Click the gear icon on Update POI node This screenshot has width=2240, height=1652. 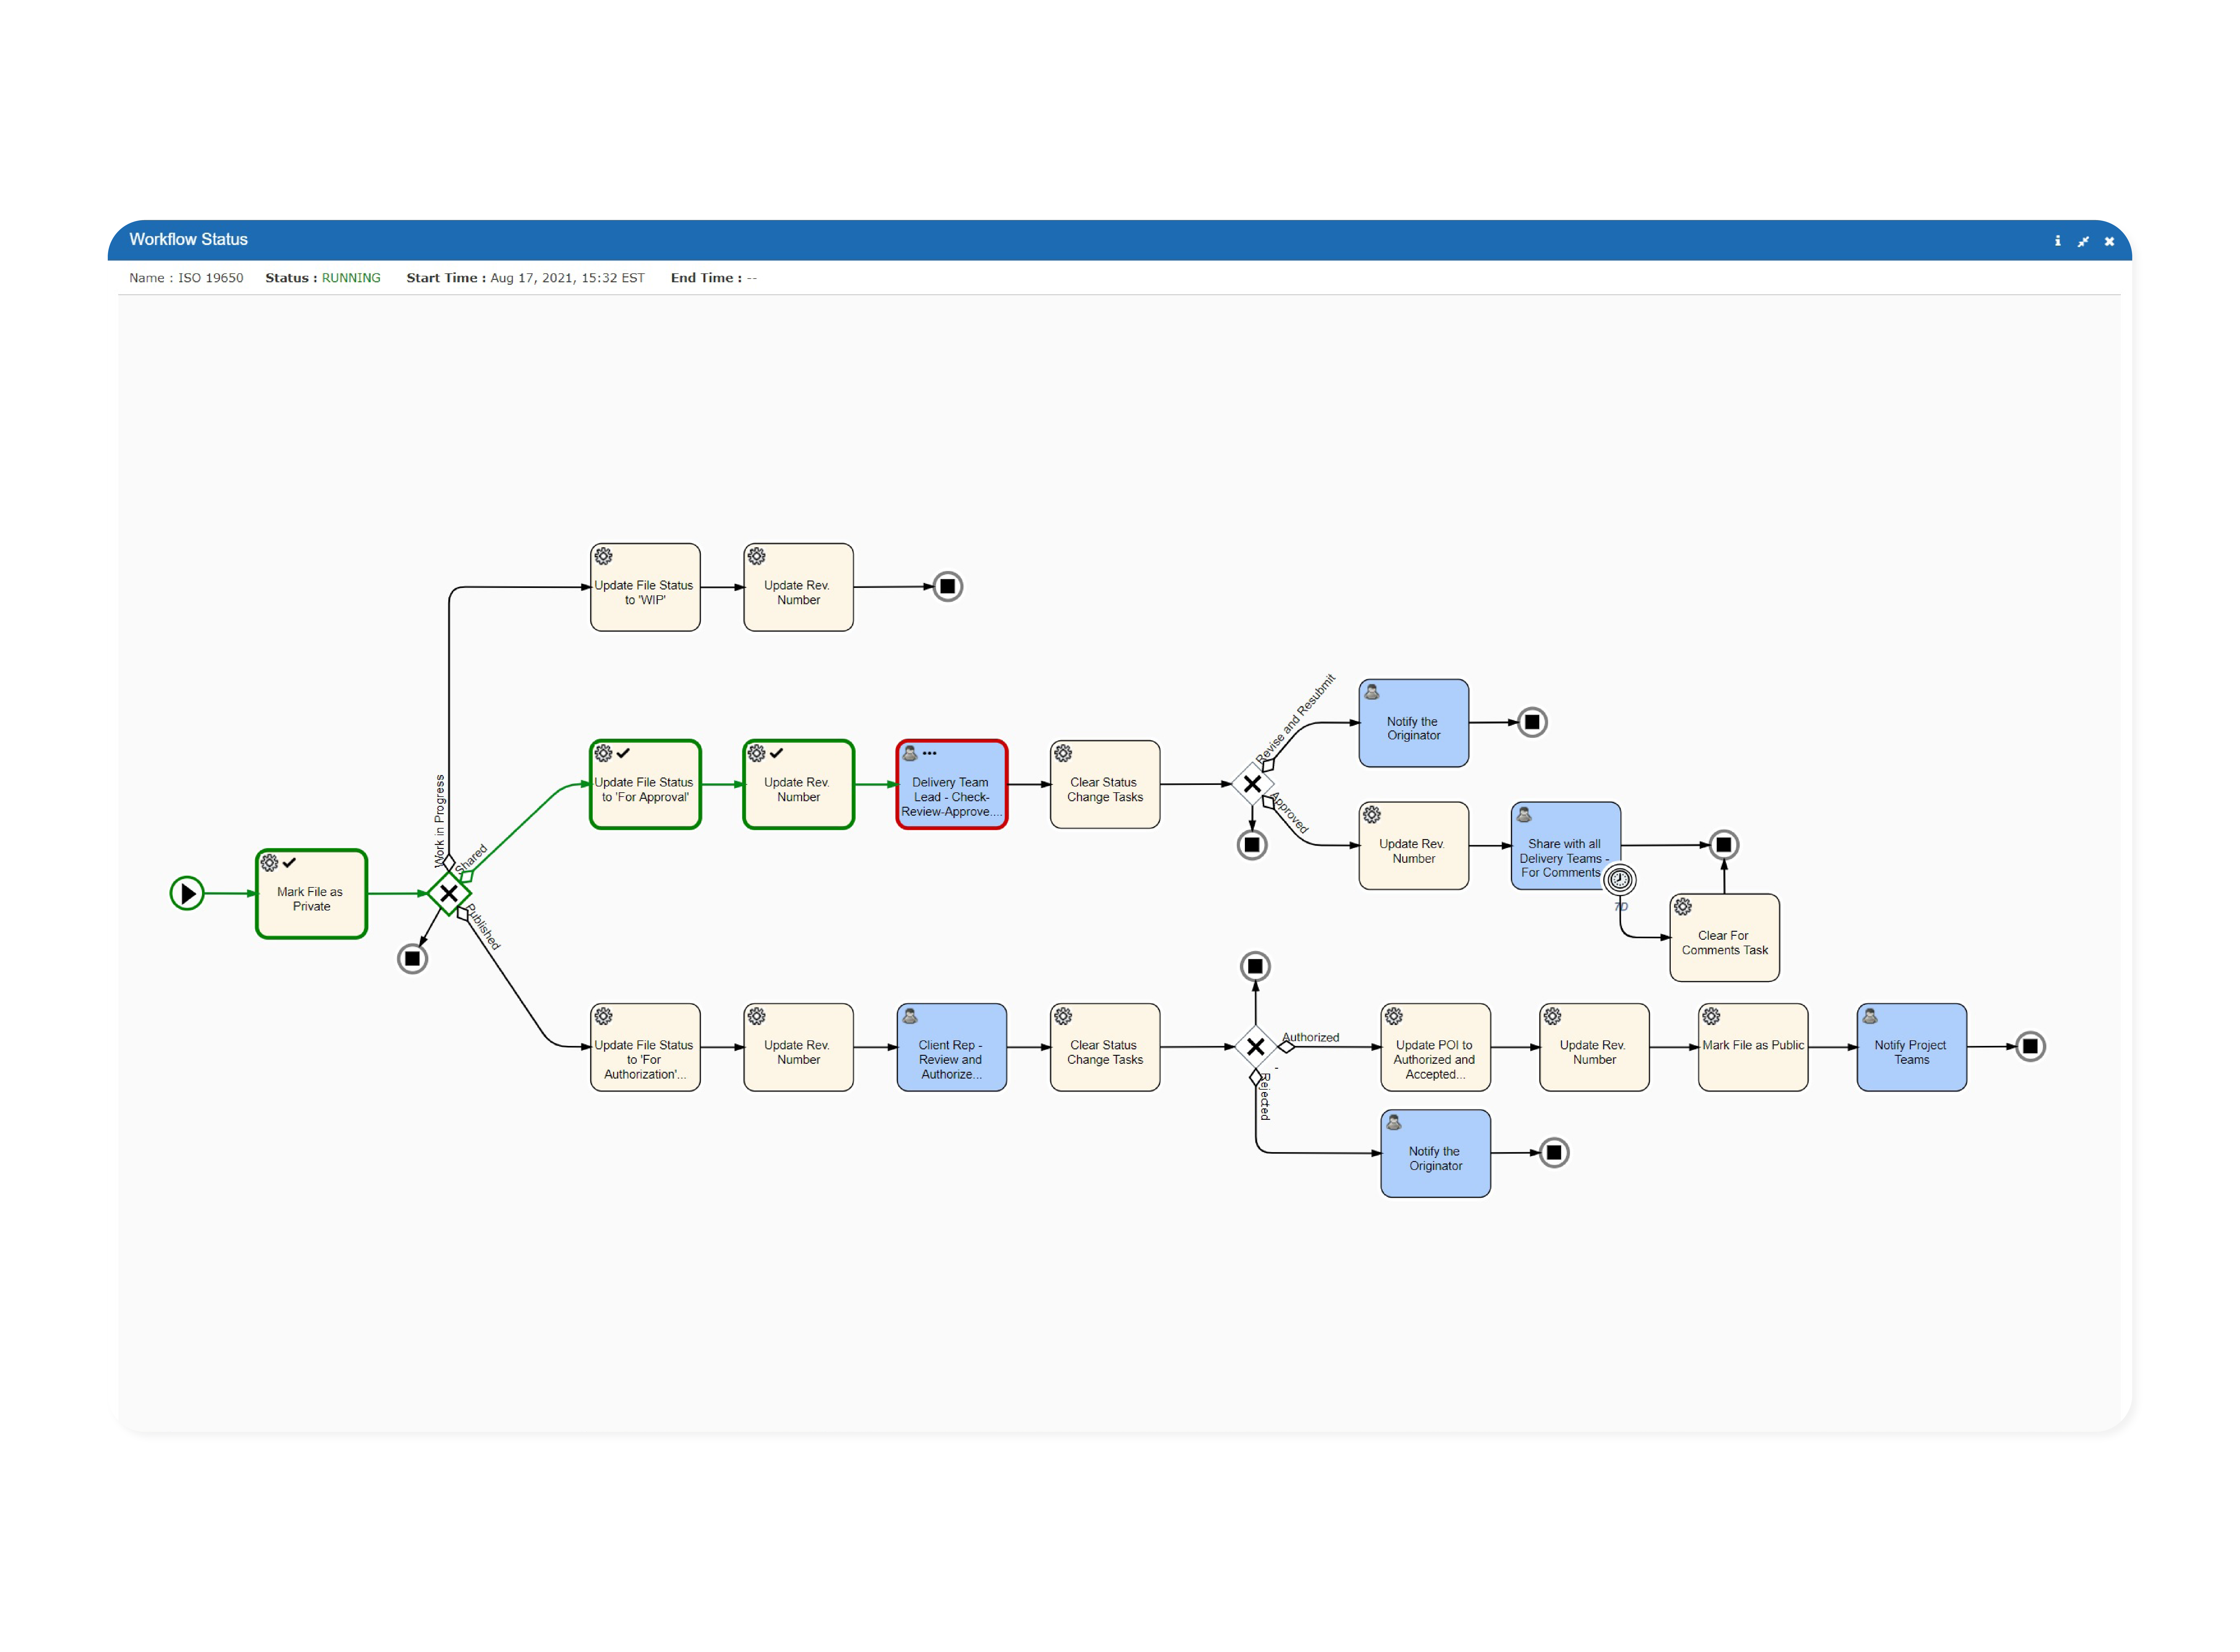1394,1016
